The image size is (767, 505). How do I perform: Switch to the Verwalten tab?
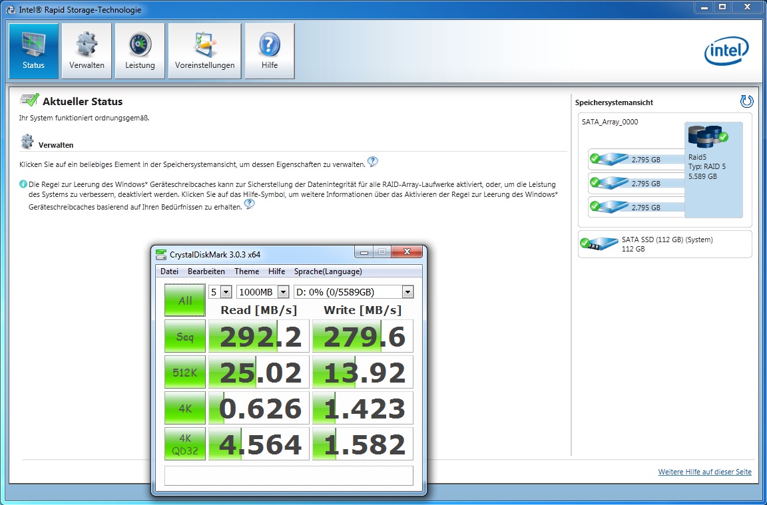87,51
